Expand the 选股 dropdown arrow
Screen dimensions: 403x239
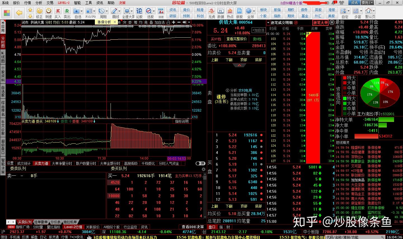pyautogui.click(x=154, y=11)
